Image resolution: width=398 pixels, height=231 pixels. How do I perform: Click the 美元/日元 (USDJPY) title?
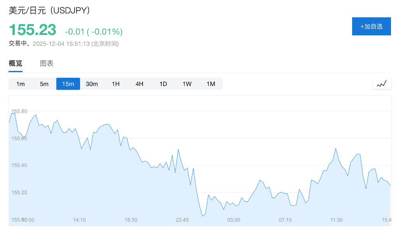click(49, 10)
